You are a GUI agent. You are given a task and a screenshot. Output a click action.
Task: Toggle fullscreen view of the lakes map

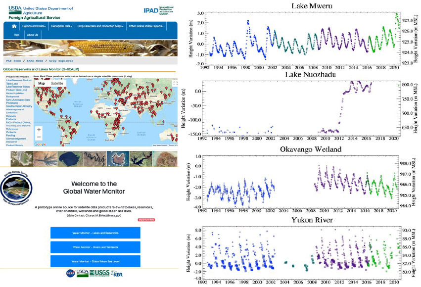[175, 83]
